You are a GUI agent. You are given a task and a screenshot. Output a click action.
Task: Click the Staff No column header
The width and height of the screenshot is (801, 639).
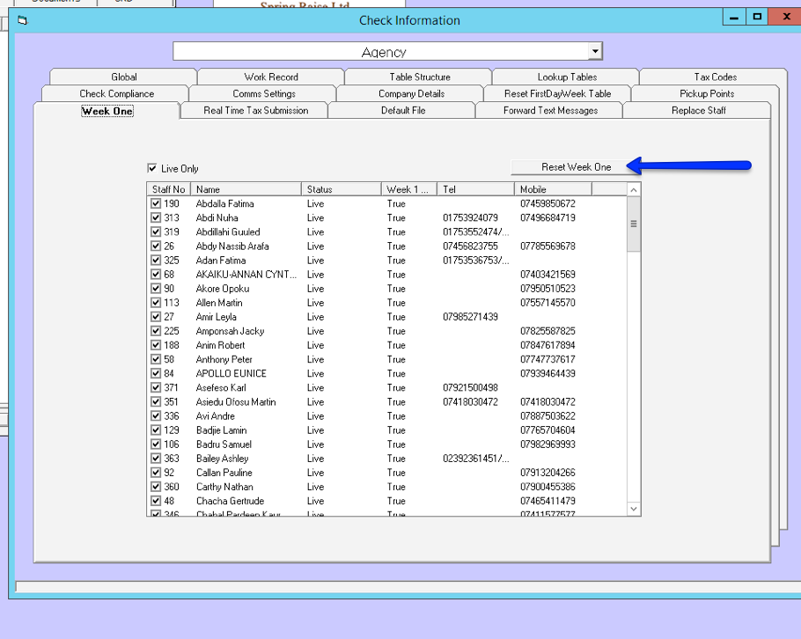(169, 189)
